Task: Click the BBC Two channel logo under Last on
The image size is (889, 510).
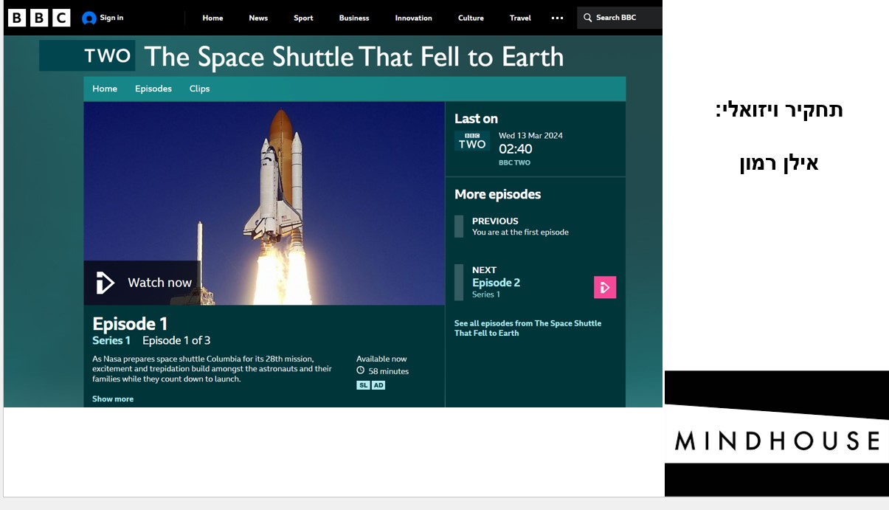Action: click(472, 141)
